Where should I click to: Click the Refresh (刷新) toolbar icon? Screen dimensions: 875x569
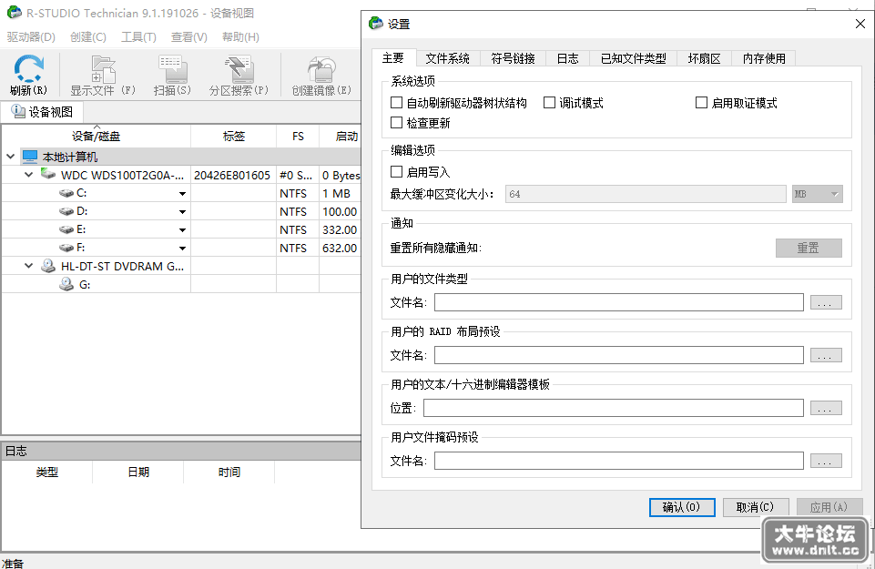click(28, 68)
